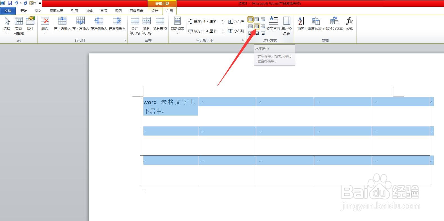Select align top left alignment
The height and width of the screenshot is (221, 444).
(250, 19)
